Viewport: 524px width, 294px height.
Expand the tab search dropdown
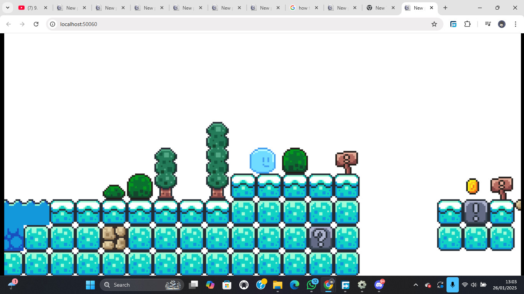pos(7,8)
